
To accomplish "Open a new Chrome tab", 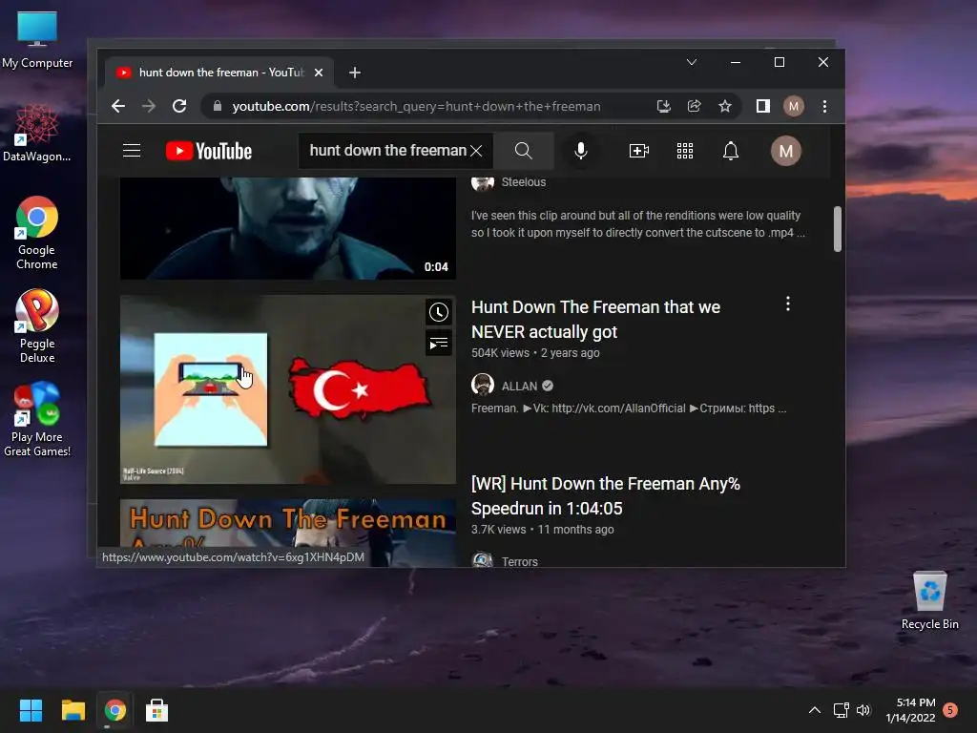I will pos(355,73).
